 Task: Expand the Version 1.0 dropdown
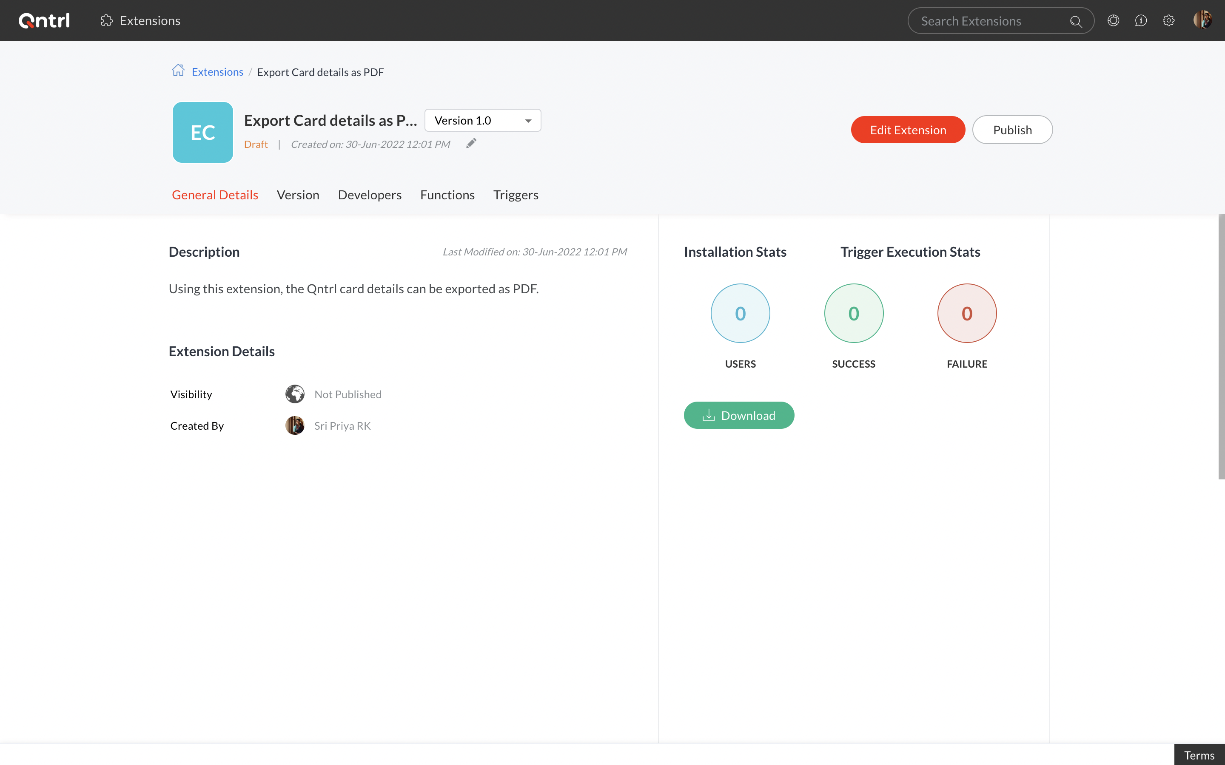[x=482, y=120]
